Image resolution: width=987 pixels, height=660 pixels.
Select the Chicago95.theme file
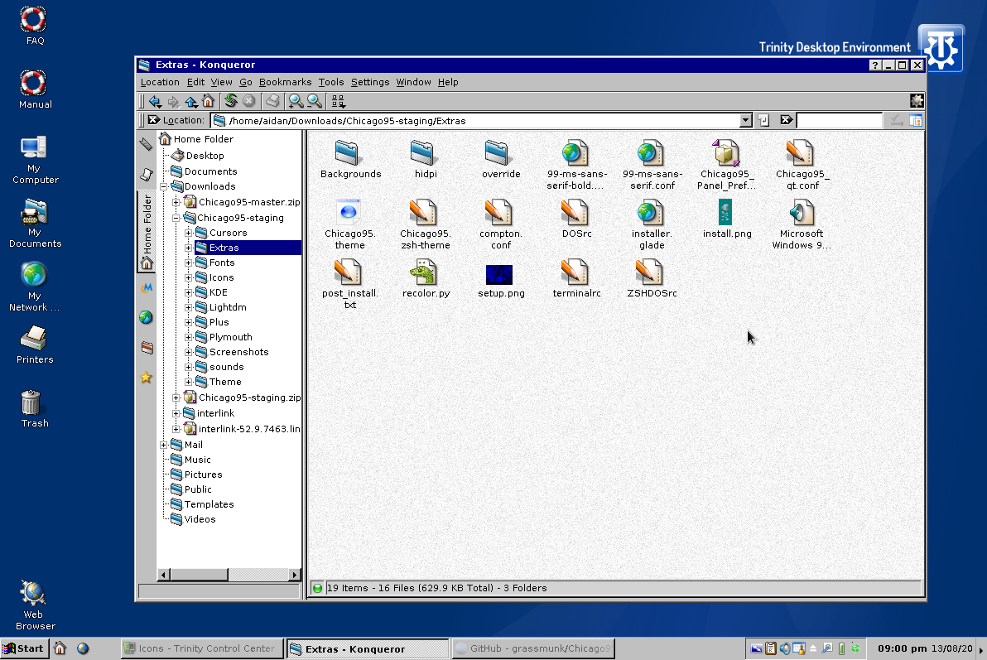[350, 224]
